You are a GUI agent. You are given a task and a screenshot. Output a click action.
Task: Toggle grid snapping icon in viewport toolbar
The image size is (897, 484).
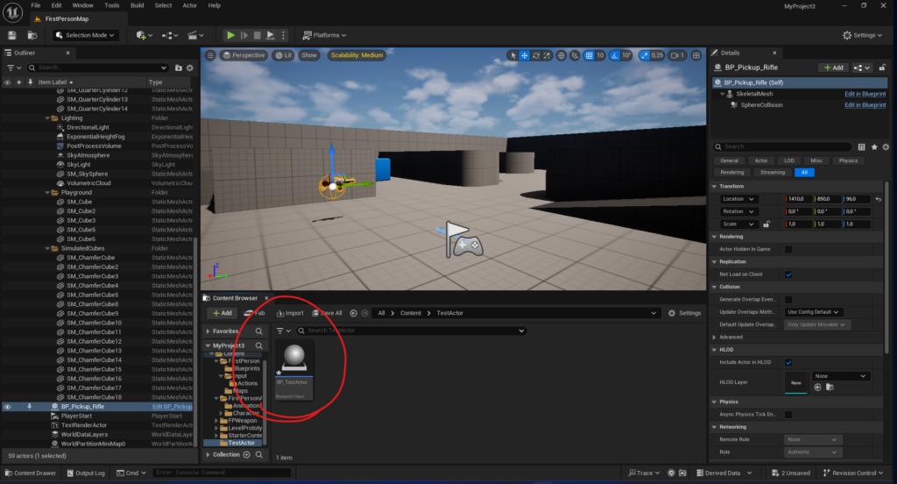587,55
